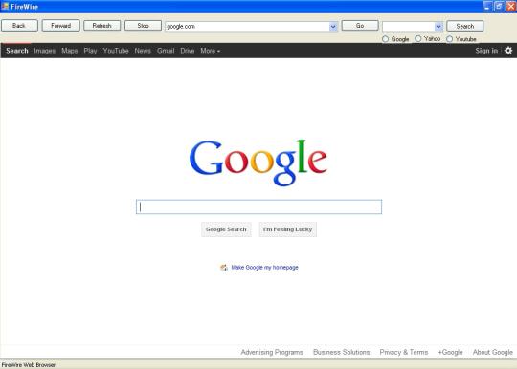Screen dimensions: 517x369
Task: Open YouTube in Google bar
Action: click(x=116, y=51)
